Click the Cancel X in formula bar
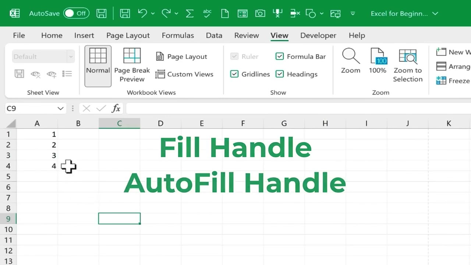The height and width of the screenshot is (265, 471). [86, 109]
